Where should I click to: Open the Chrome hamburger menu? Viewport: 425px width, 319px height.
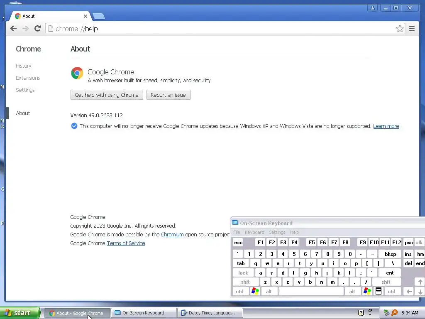[x=412, y=29]
